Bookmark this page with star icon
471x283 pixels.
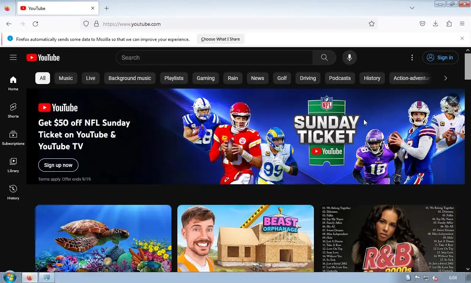click(x=372, y=24)
